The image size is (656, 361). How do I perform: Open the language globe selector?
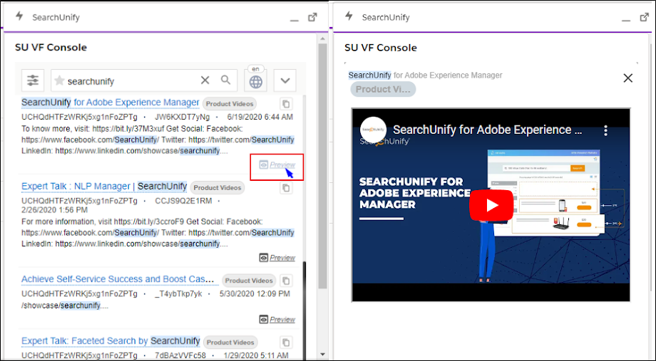pos(255,81)
